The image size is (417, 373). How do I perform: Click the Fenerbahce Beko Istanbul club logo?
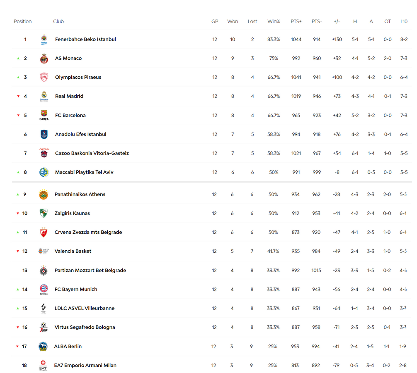click(44, 39)
